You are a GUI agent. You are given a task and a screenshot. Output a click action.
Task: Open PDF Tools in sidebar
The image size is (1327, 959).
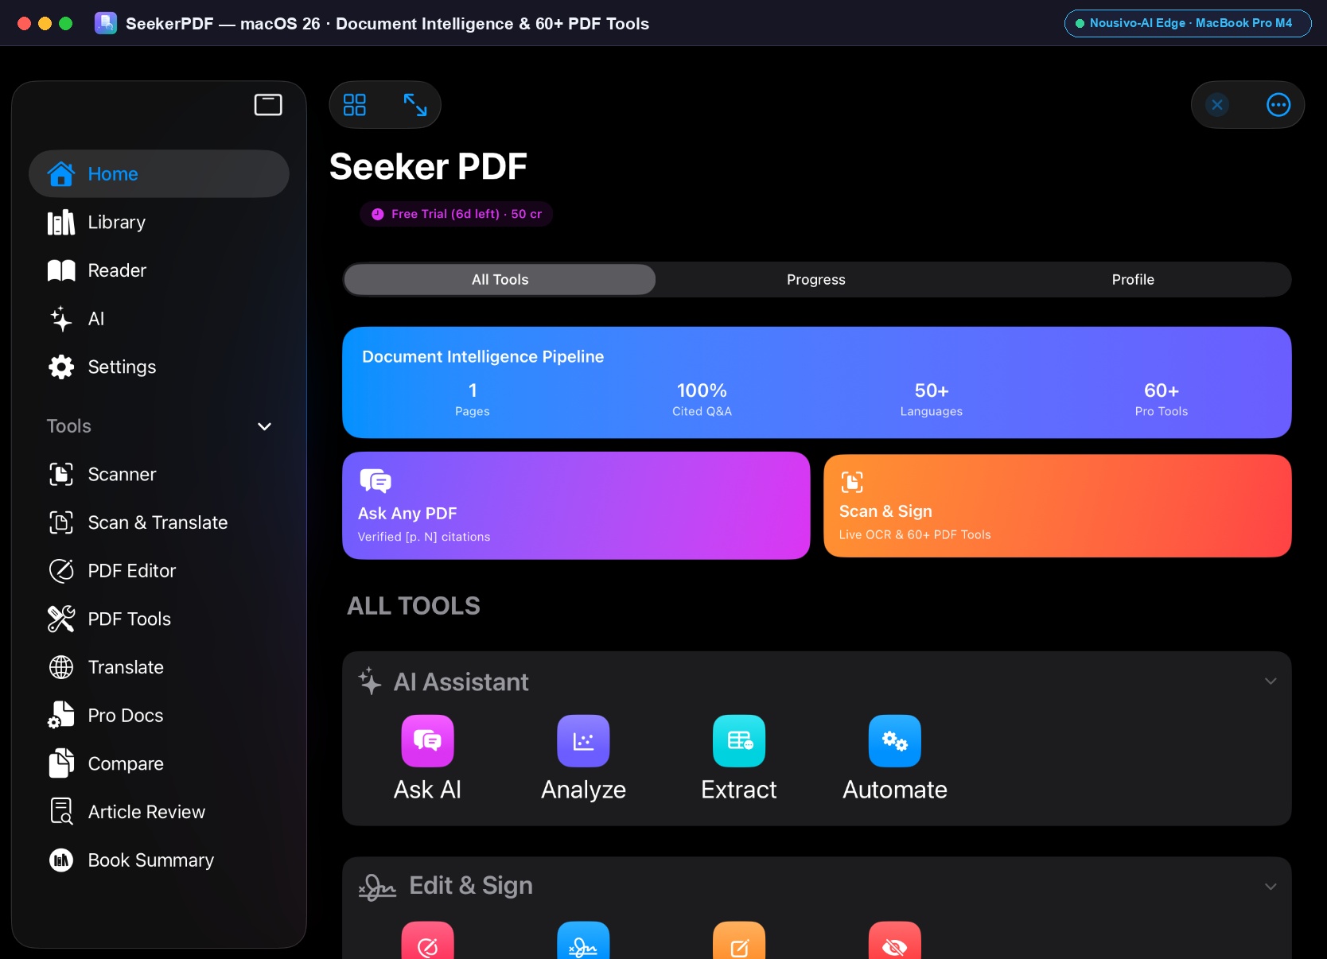(x=159, y=619)
